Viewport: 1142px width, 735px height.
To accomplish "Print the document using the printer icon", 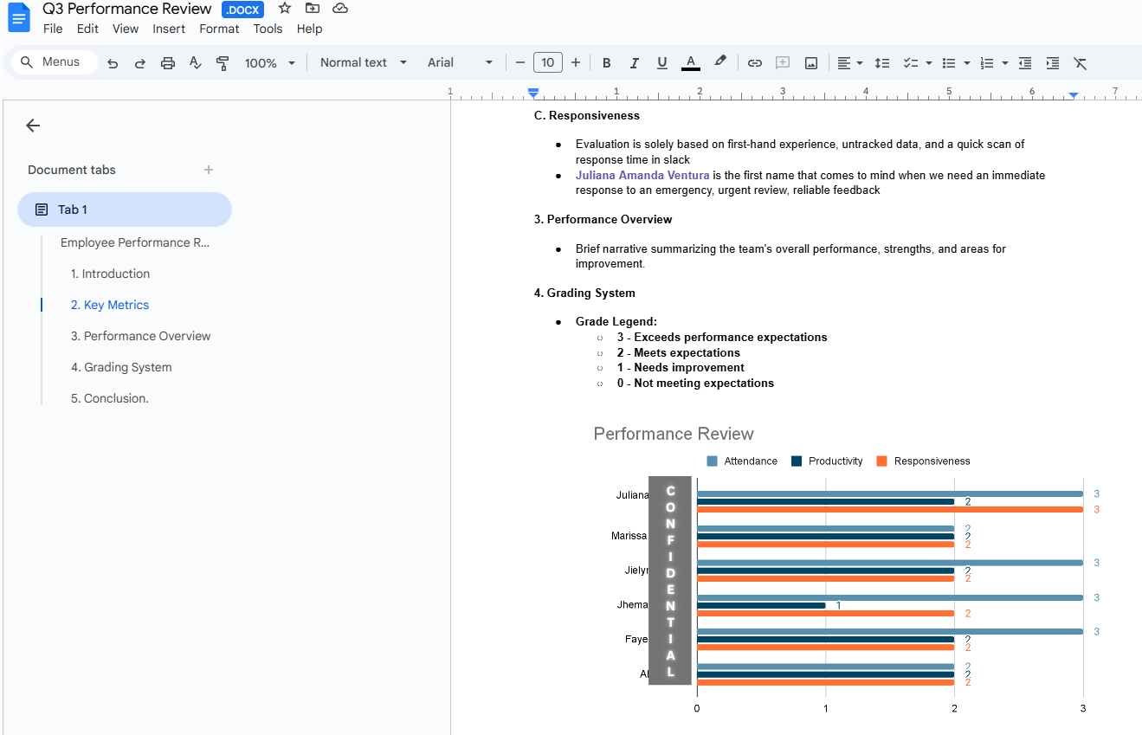I will tap(168, 63).
